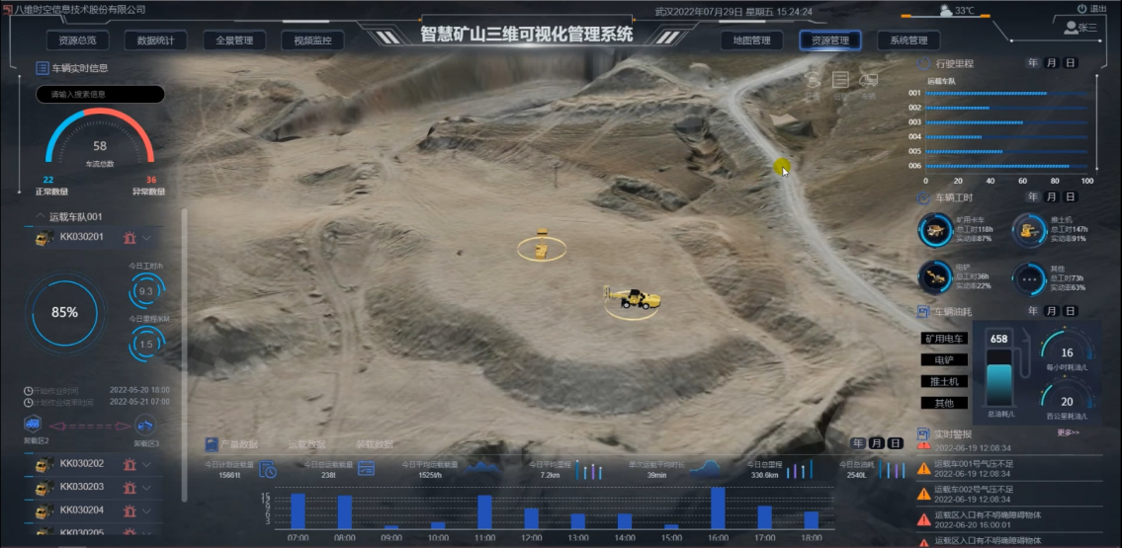Open the 数据统计 menu tab
Screen dimensions: 1122x548
(155, 40)
